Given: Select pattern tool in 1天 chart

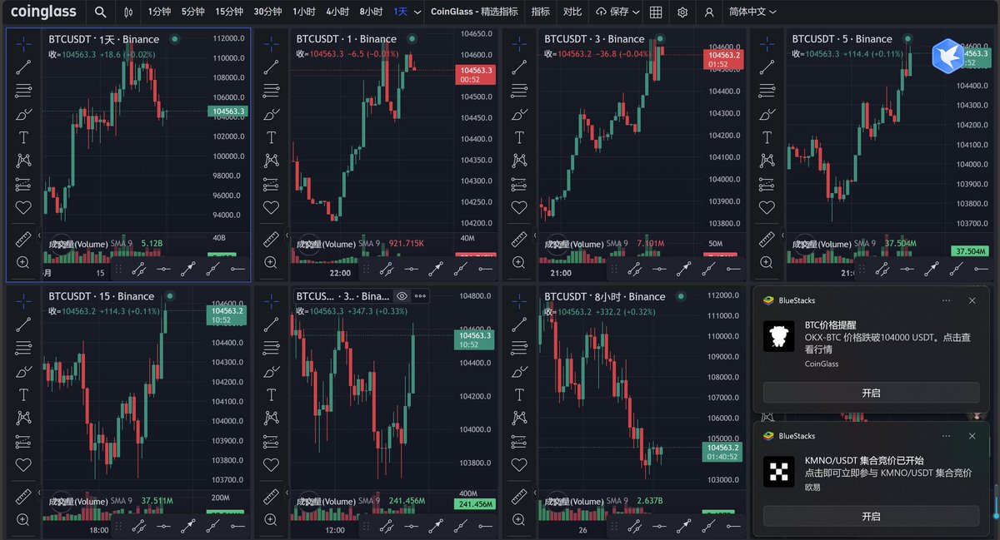Looking at the screenshot, I should pos(23,161).
